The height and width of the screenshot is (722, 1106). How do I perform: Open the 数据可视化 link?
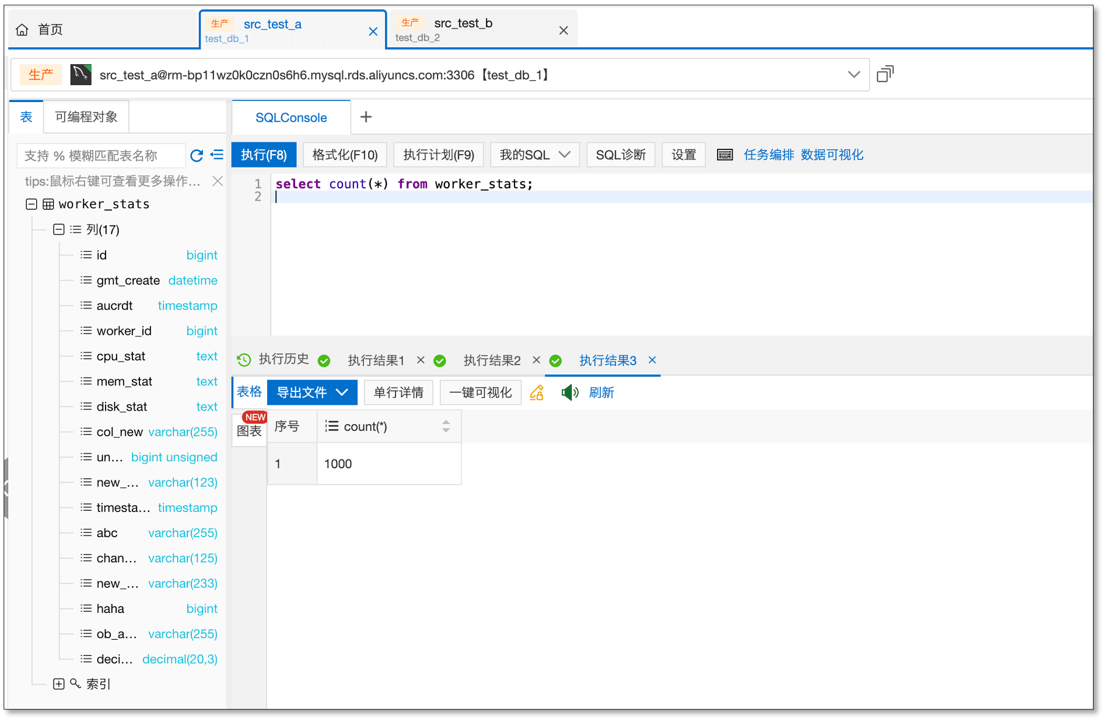[x=832, y=155]
